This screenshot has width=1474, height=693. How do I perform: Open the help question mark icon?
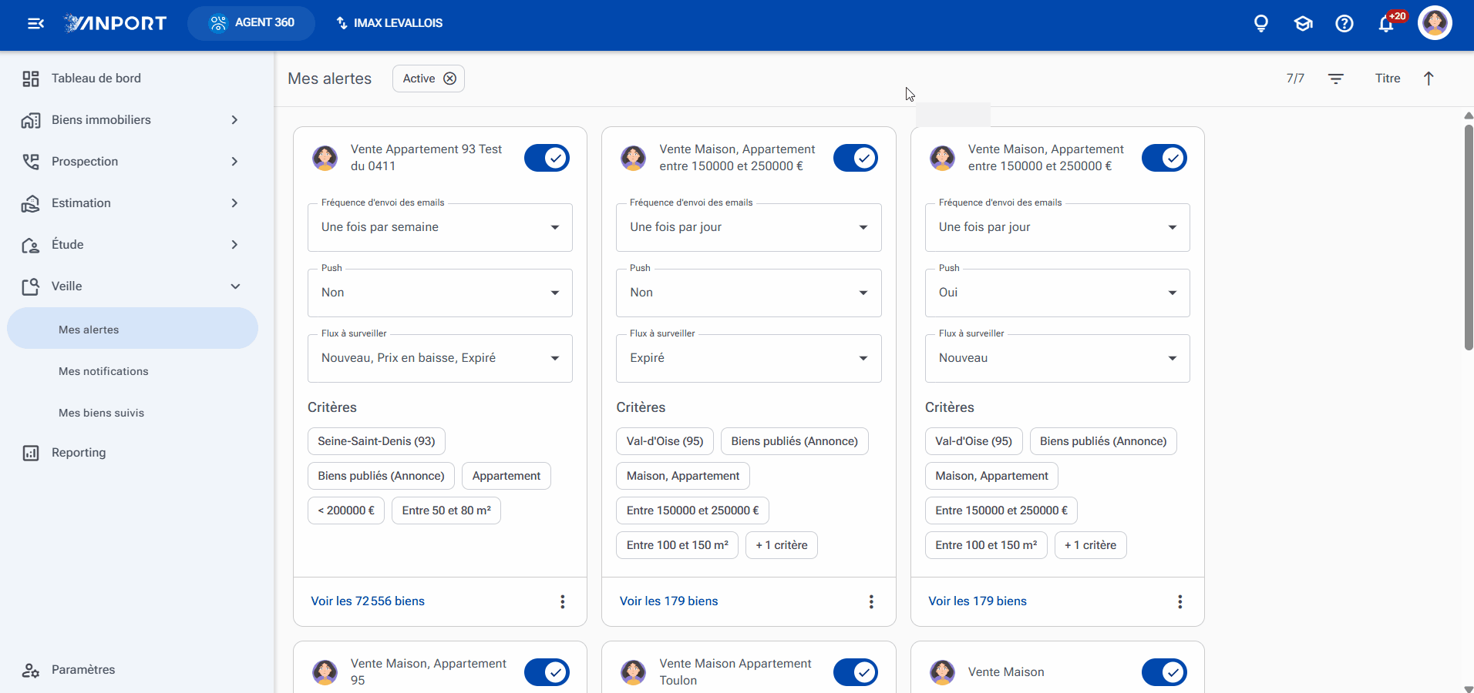1344,23
